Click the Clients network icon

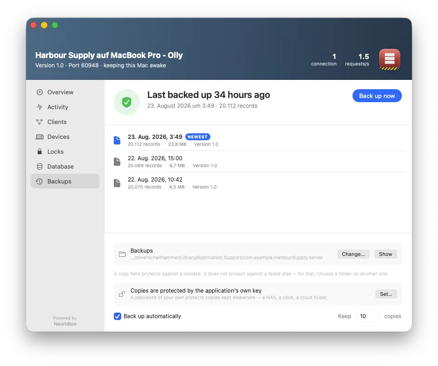(x=39, y=122)
